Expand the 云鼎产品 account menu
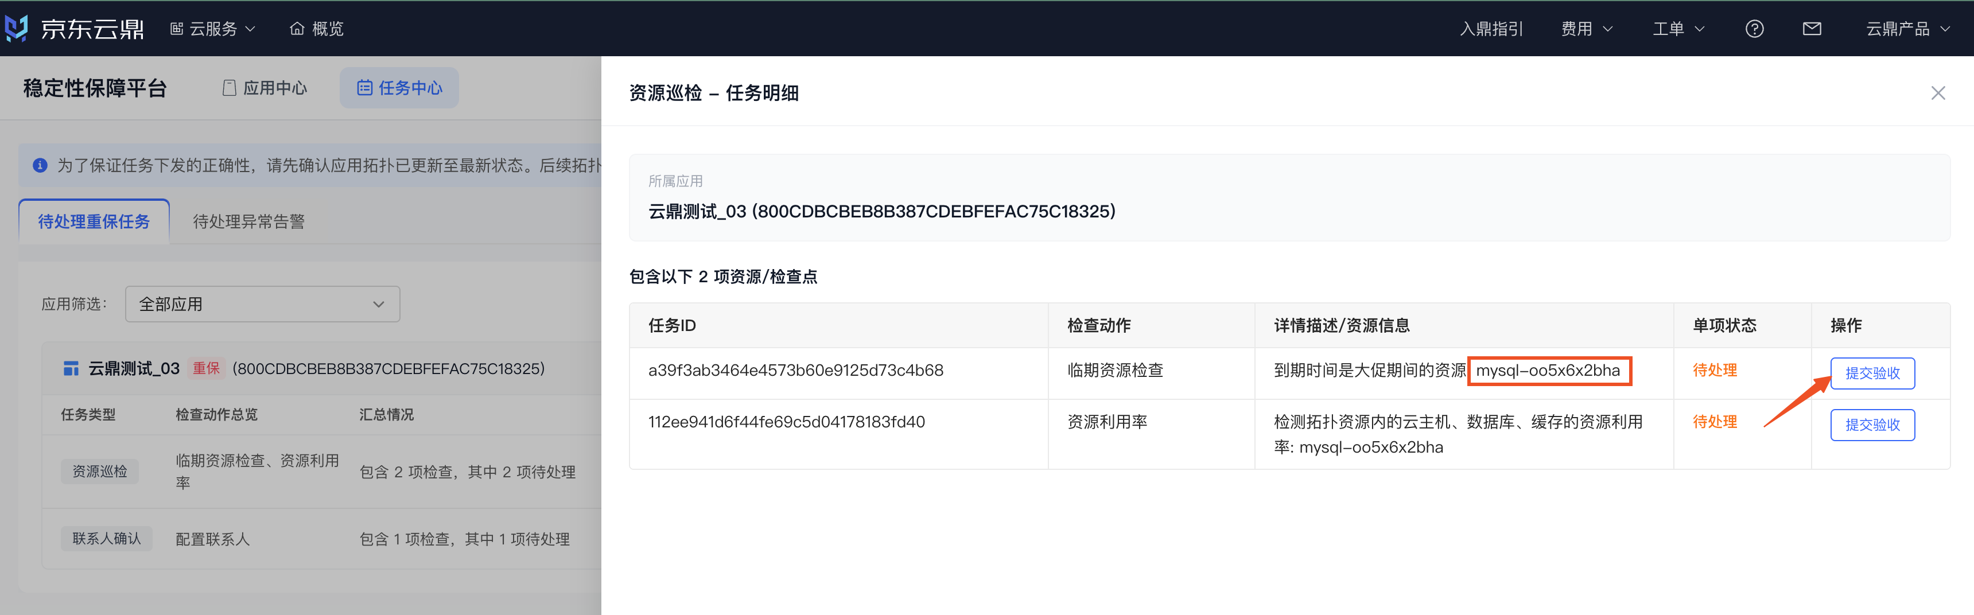The height and width of the screenshot is (615, 1974). point(1907,28)
